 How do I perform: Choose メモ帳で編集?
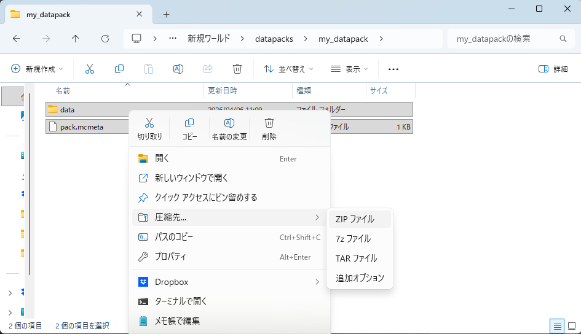229,320
